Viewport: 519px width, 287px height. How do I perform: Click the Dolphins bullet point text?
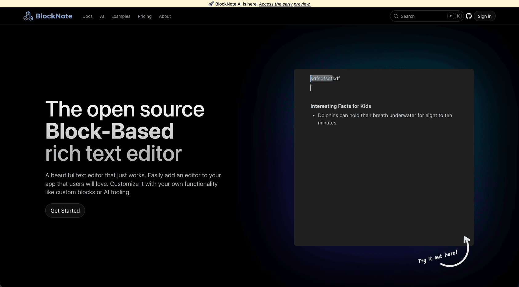[385, 119]
